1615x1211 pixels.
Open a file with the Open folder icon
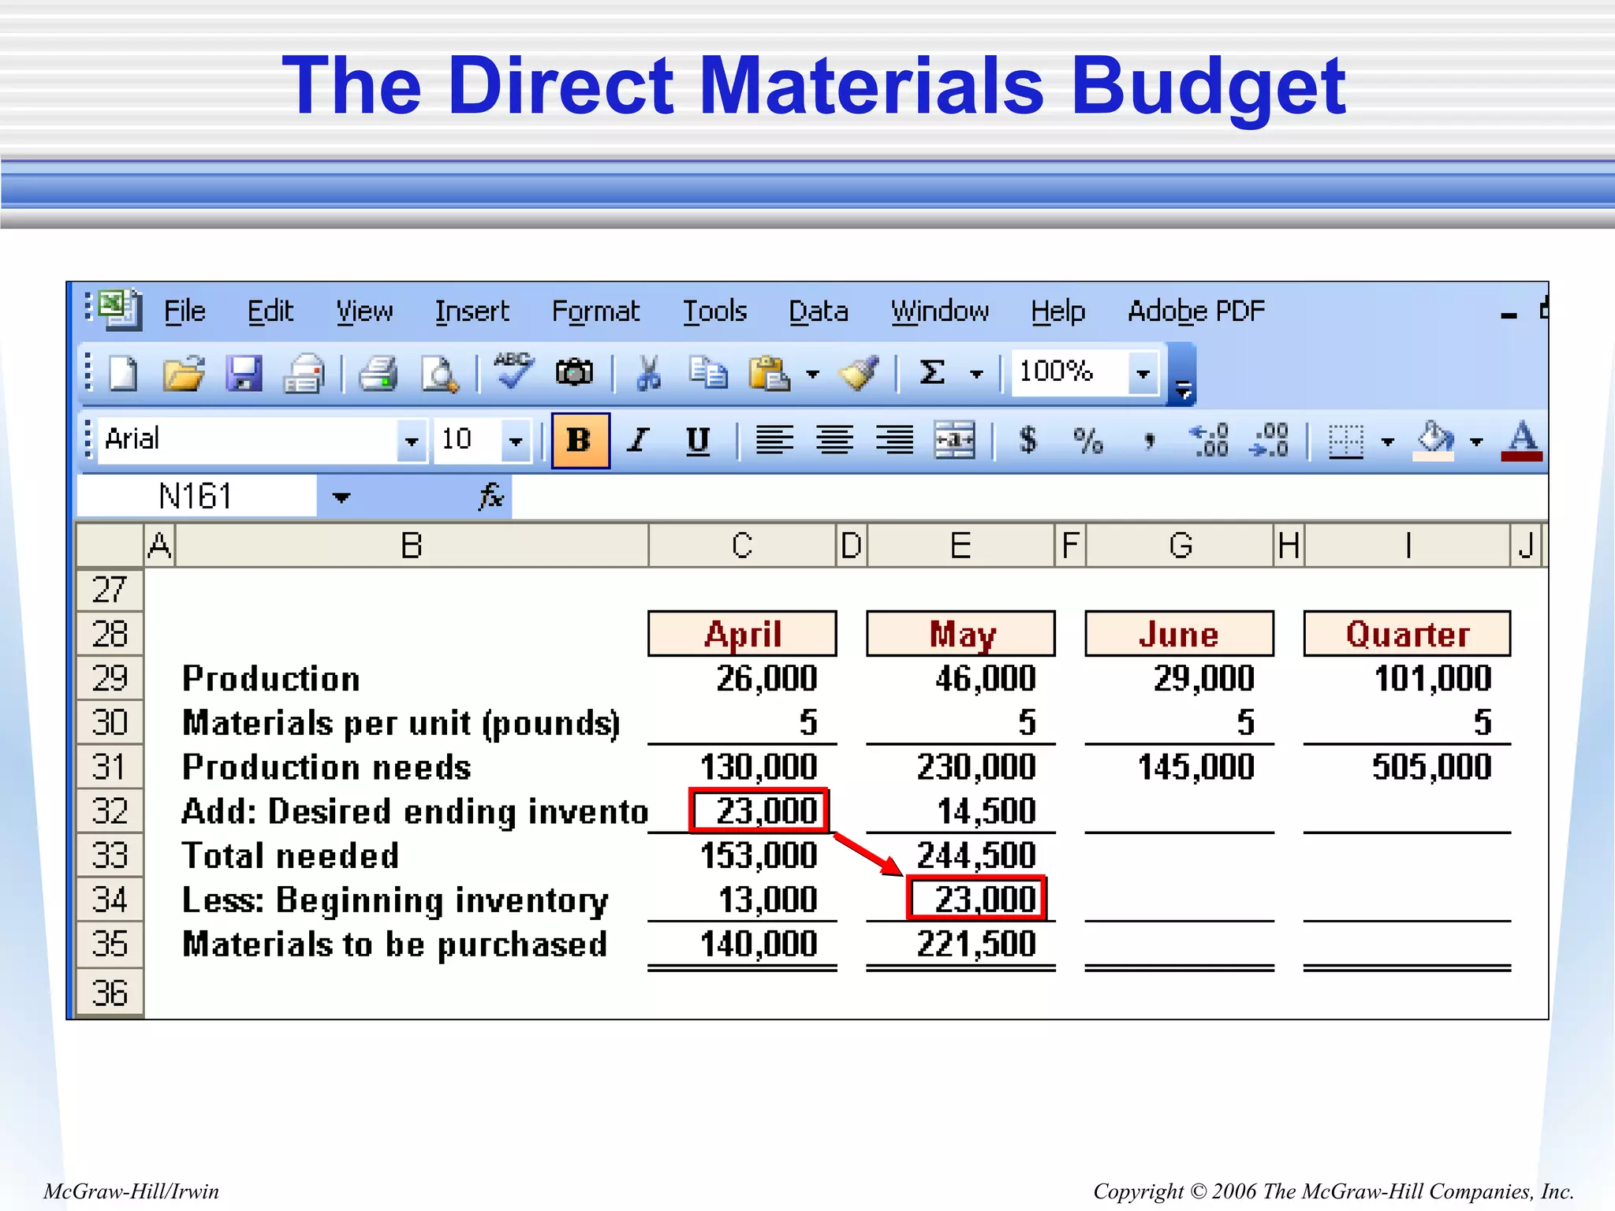(x=183, y=373)
